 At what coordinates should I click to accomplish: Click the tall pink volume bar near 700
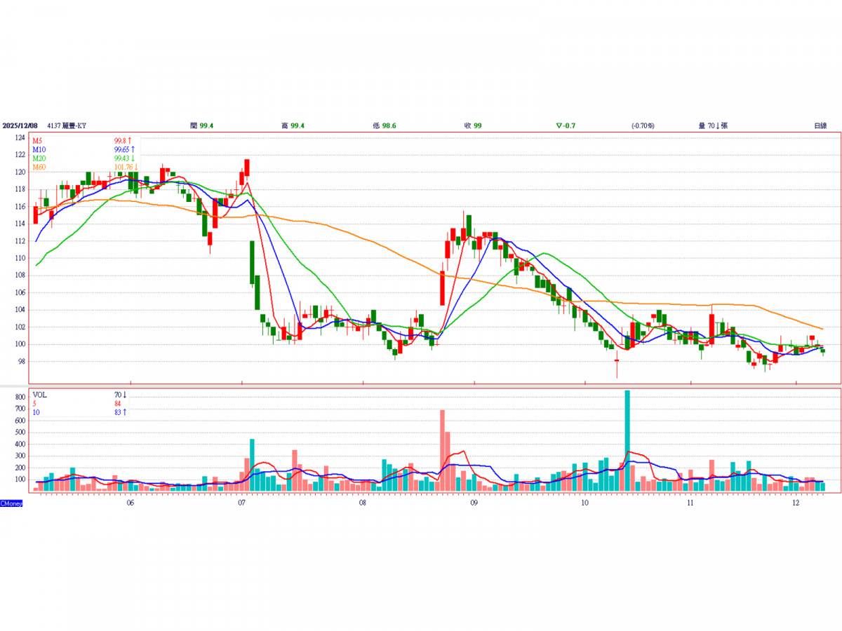pos(443,450)
